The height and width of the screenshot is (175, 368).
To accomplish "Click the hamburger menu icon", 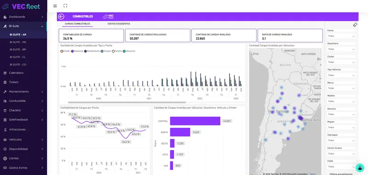I will (x=55, y=6).
